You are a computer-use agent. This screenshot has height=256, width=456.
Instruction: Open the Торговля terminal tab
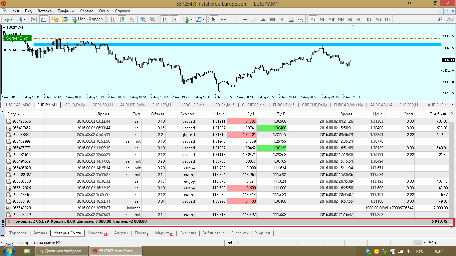click(18, 233)
